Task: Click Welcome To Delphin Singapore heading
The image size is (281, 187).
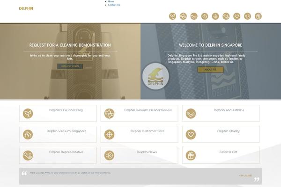Action: click(211, 45)
